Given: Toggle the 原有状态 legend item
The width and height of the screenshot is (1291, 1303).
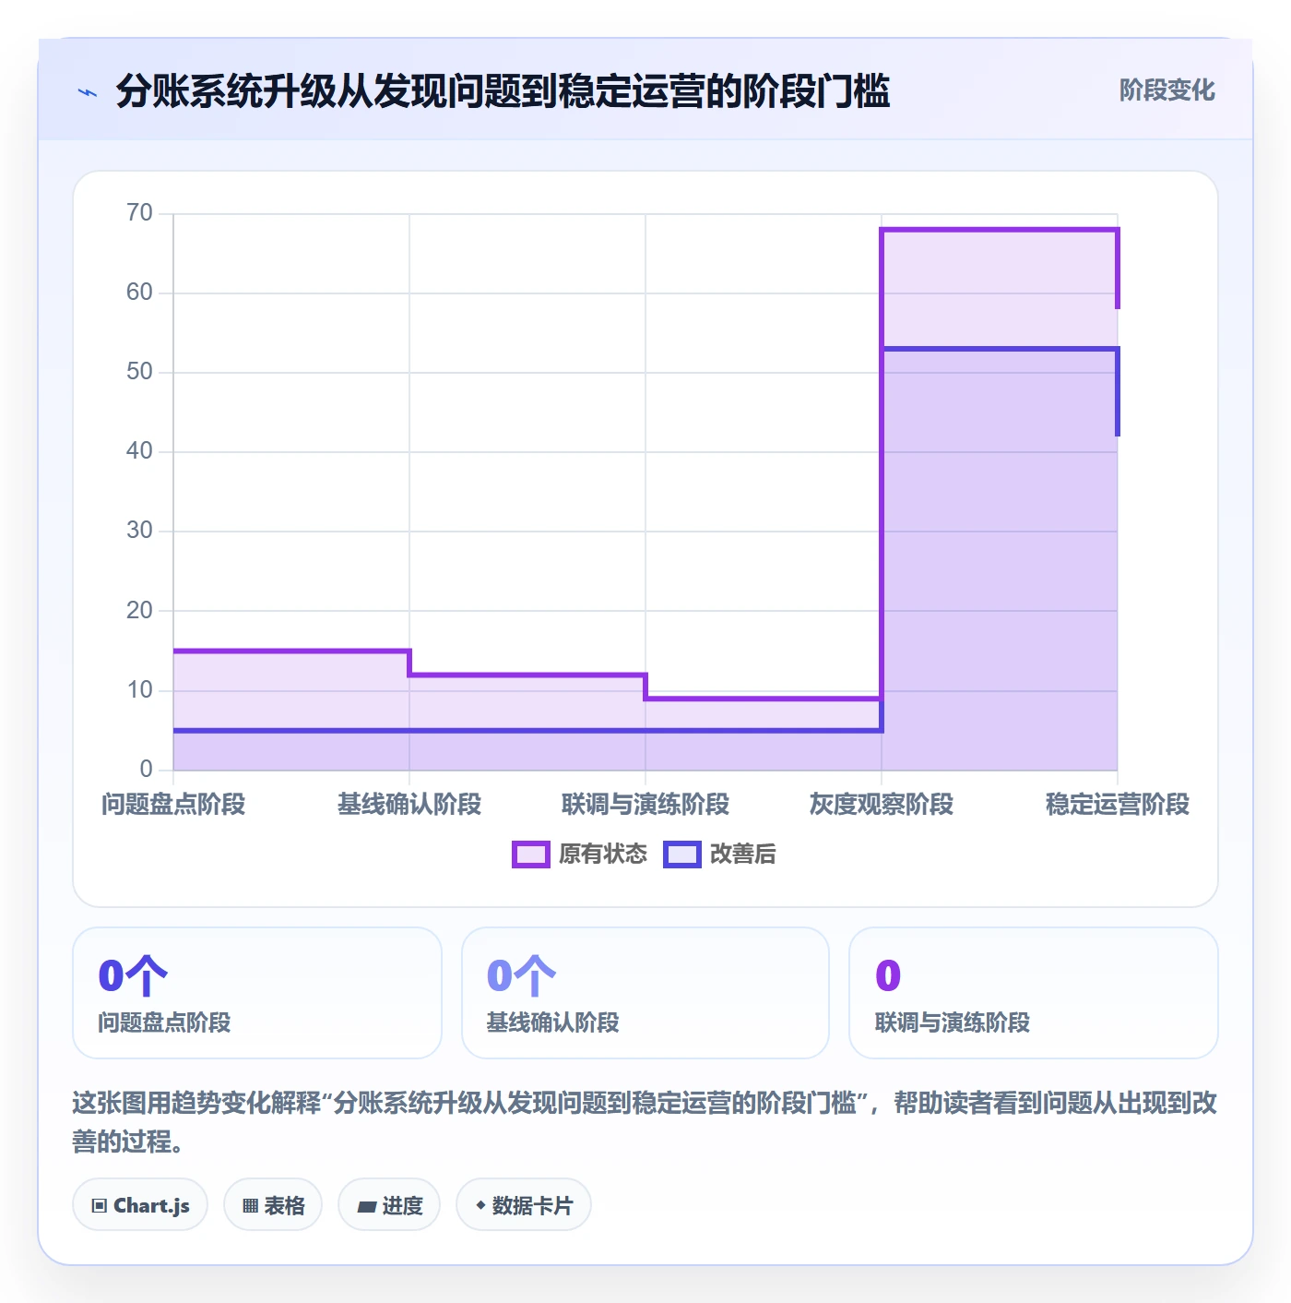Looking at the screenshot, I should 580,854.
